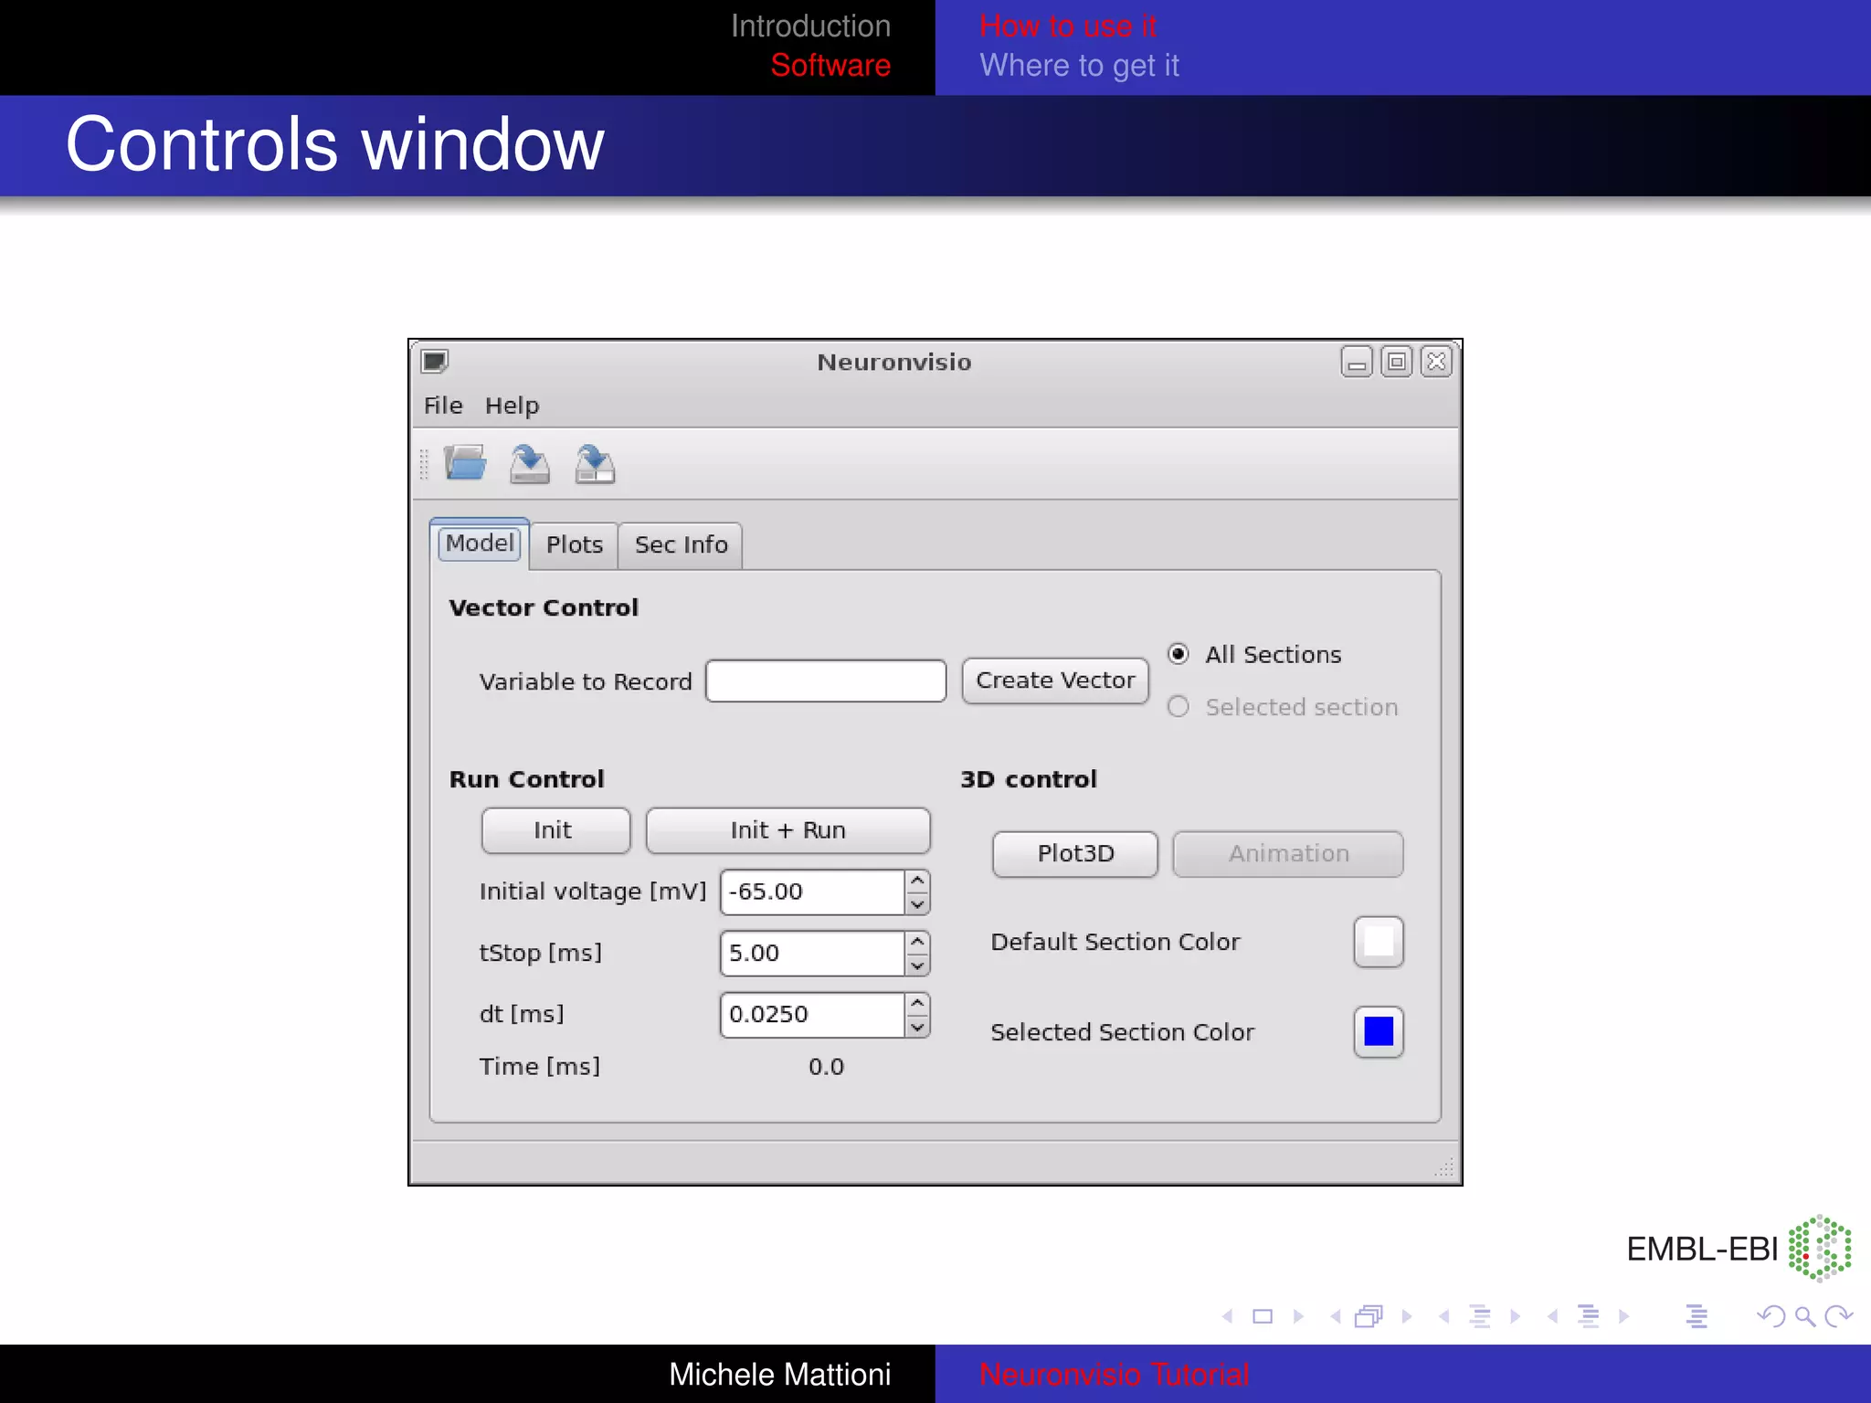Click the Plot3D button
Image resolution: width=1871 pixels, height=1403 pixels.
pos(1075,854)
